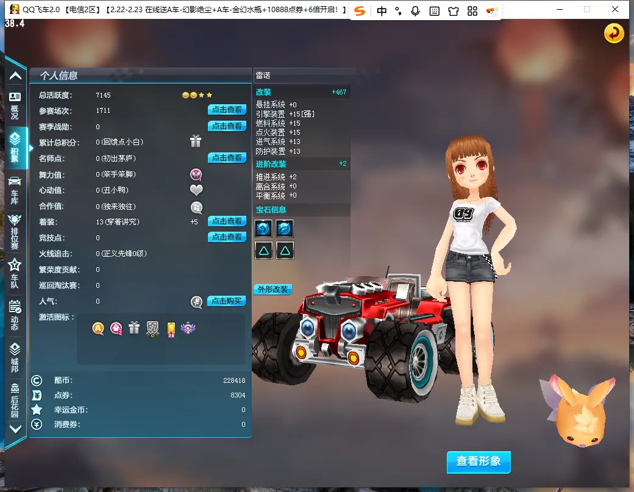
Task: Click the Sogou input method logo
Action: coord(360,11)
